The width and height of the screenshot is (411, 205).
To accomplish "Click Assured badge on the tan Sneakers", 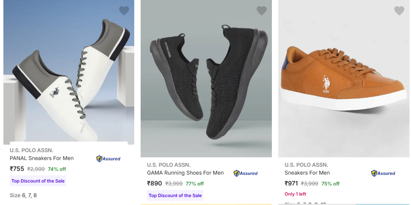I will coord(383,173).
